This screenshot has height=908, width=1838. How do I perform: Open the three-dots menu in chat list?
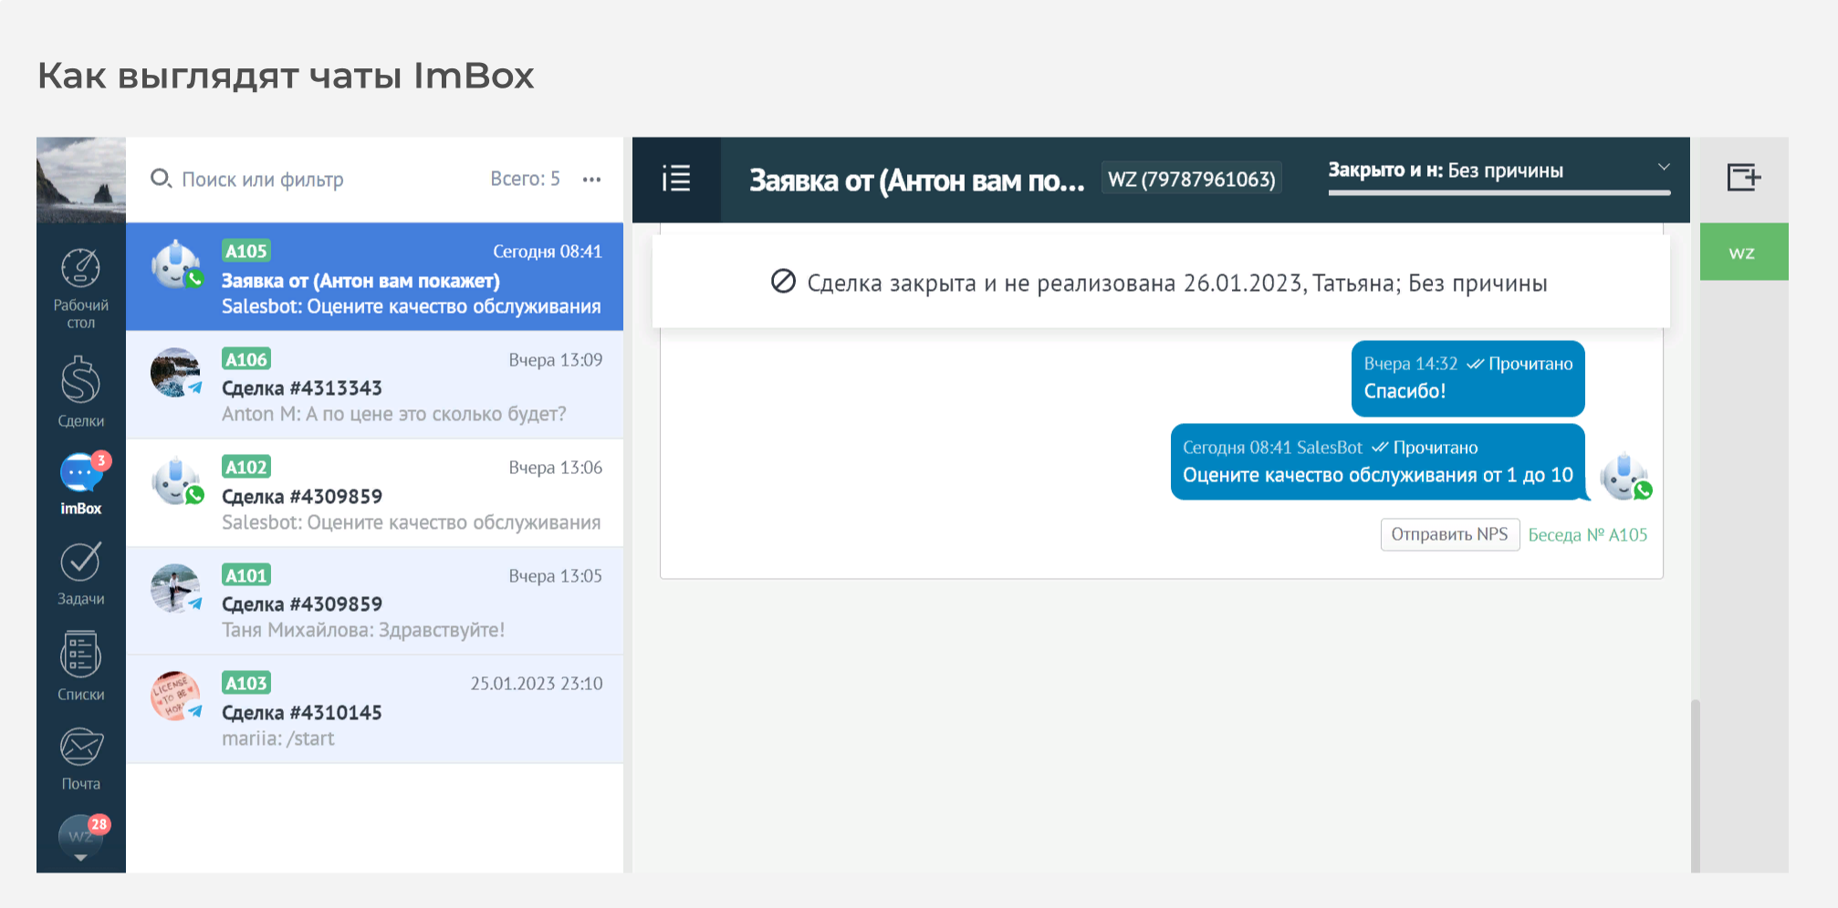pyautogui.click(x=591, y=180)
